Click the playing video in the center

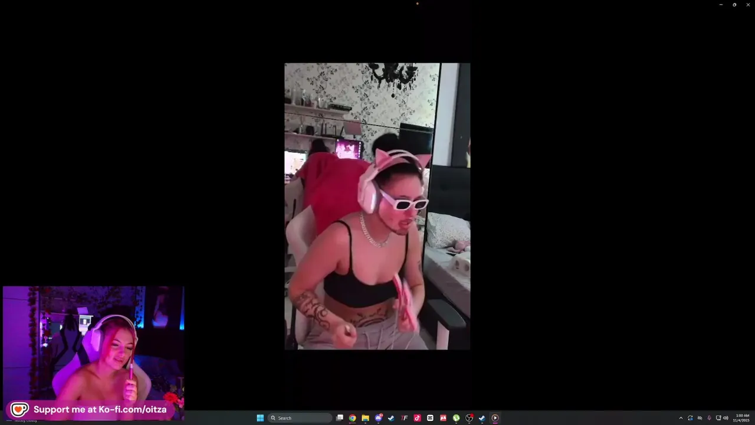pos(377,207)
